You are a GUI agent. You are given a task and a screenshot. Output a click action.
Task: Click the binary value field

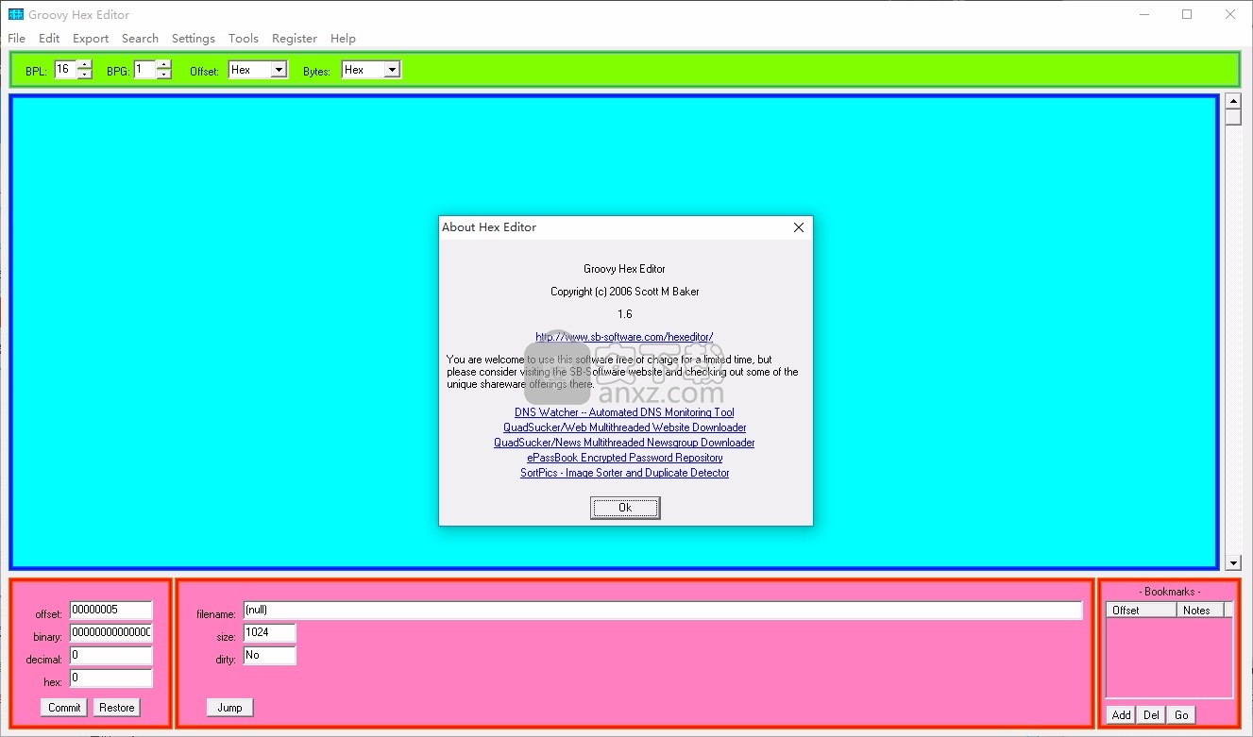pyautogui.click(x=111, y=633)
